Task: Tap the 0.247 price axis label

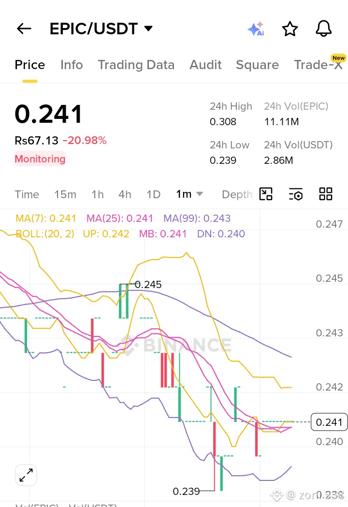Action: point(329,224)
